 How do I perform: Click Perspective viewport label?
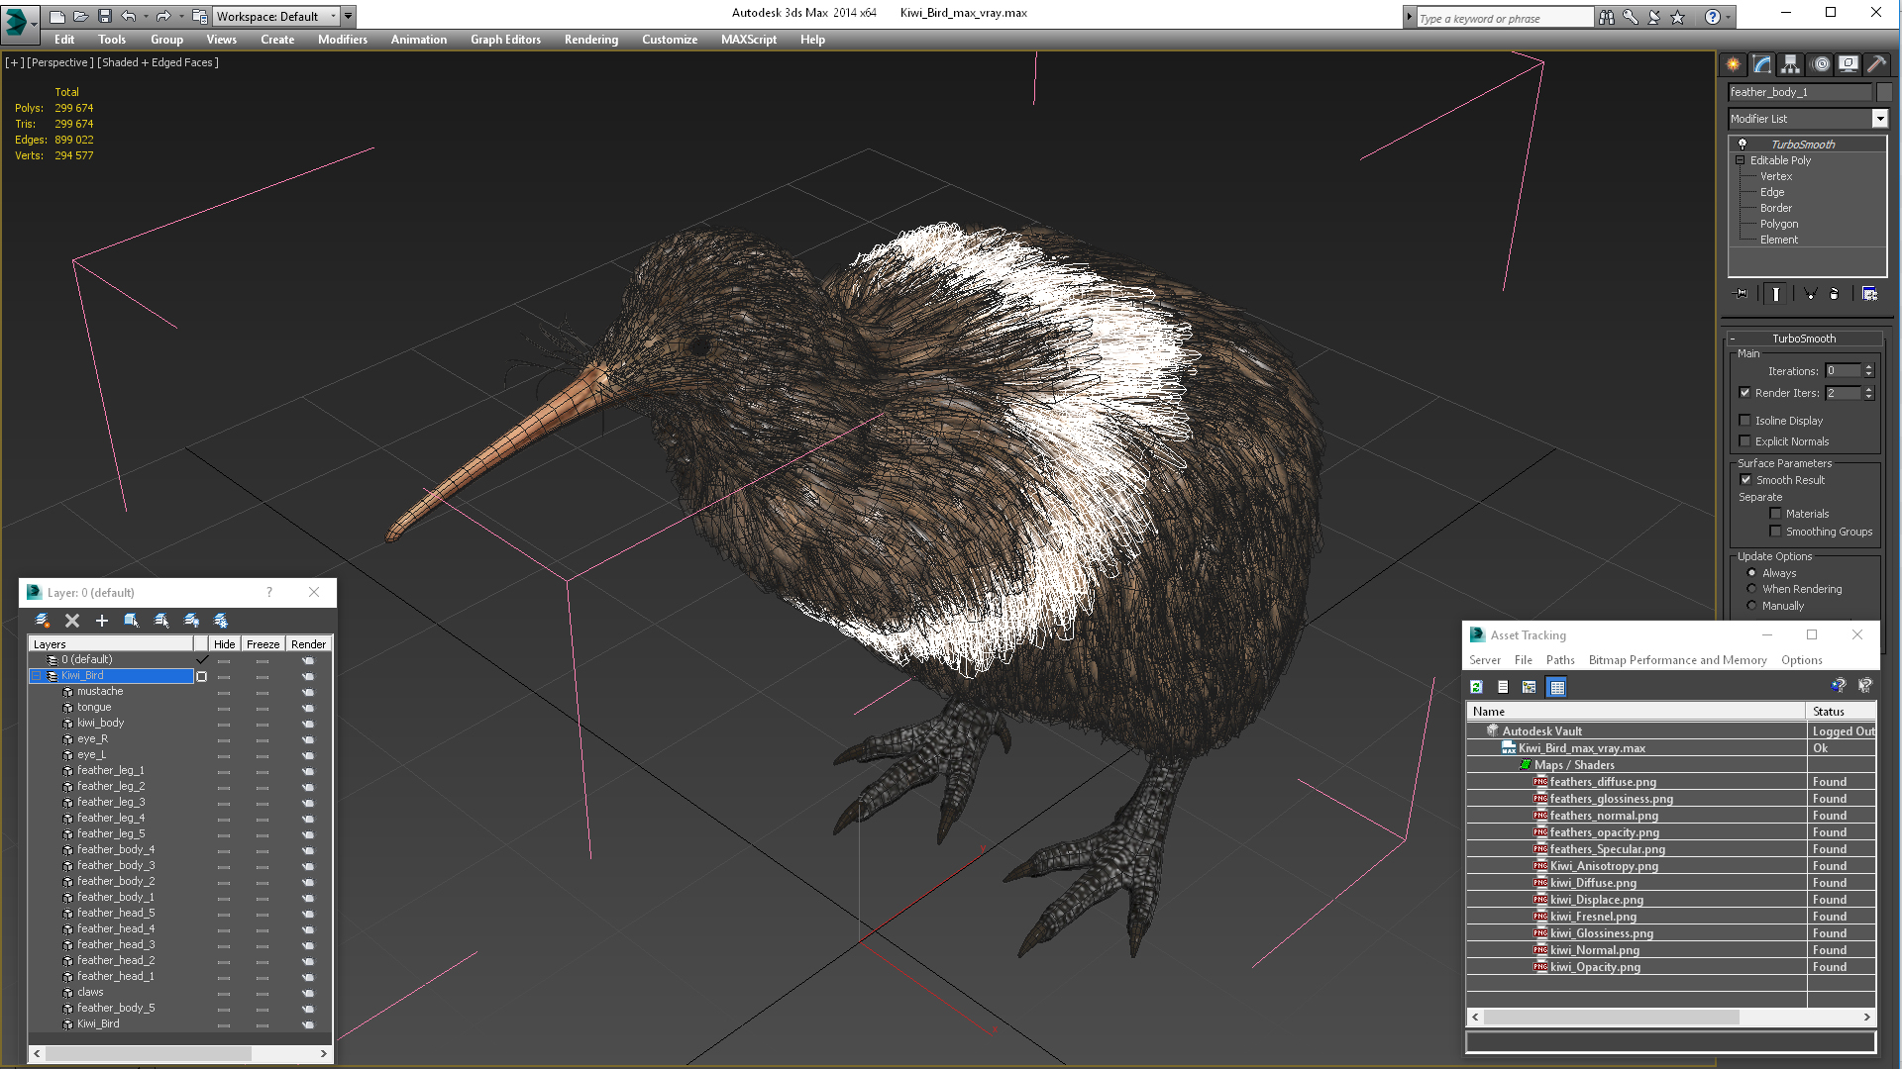click(60, 62)
